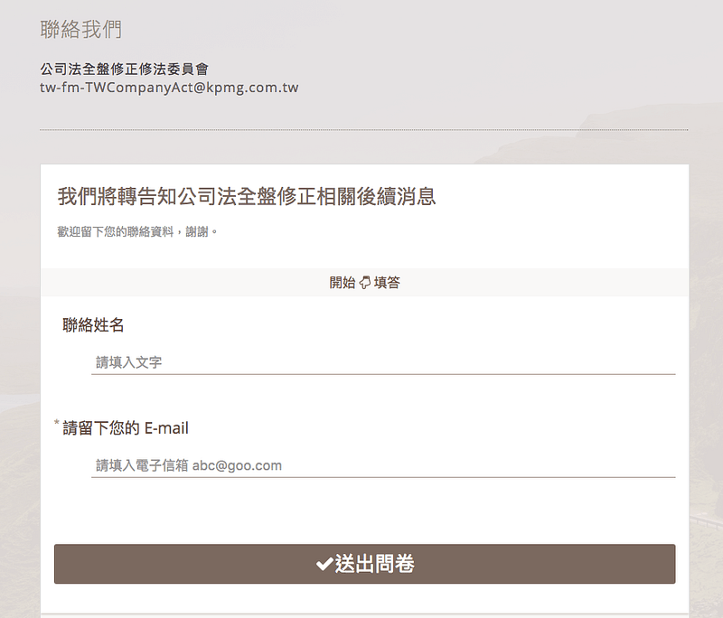Submit the survey with 送出問卷 button

pyautogui.click(x=365, y=564)
